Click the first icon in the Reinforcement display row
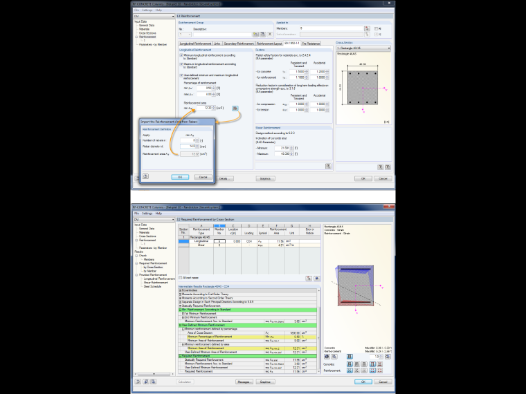 [350, 370]
